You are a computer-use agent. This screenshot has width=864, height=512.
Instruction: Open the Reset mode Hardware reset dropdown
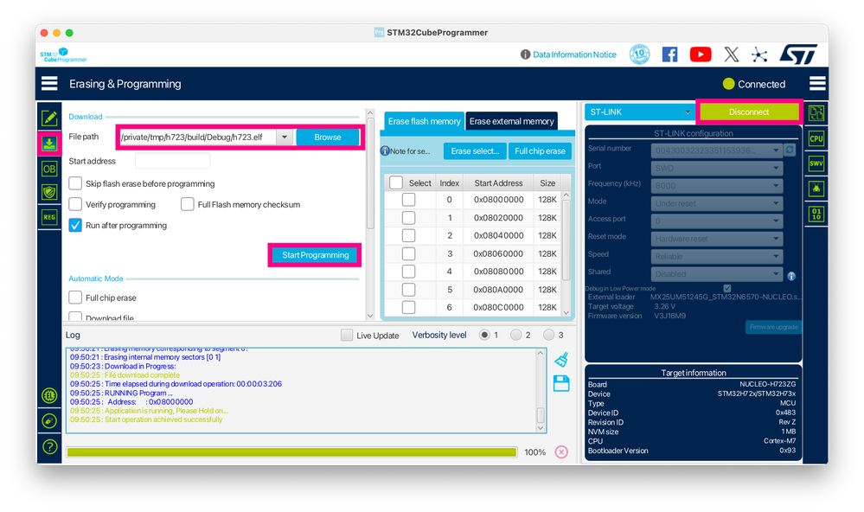(716, 238)
